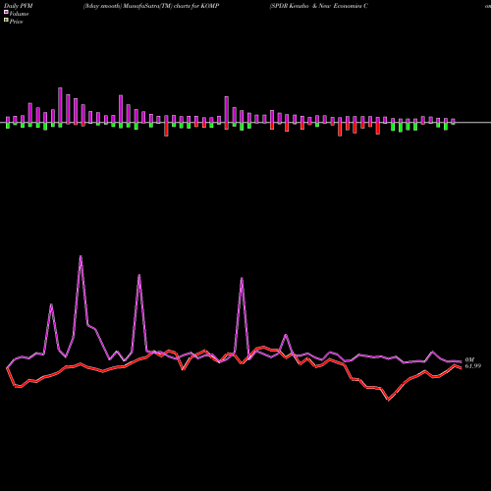Click the tallest magenta volume bar
This screenshot has height=491, width=491.
point(60,105)
